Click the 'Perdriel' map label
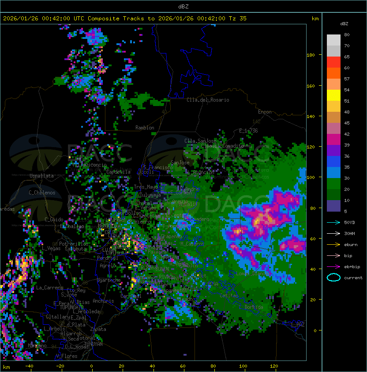Screen dimensions: 367x372 point(108,258)
